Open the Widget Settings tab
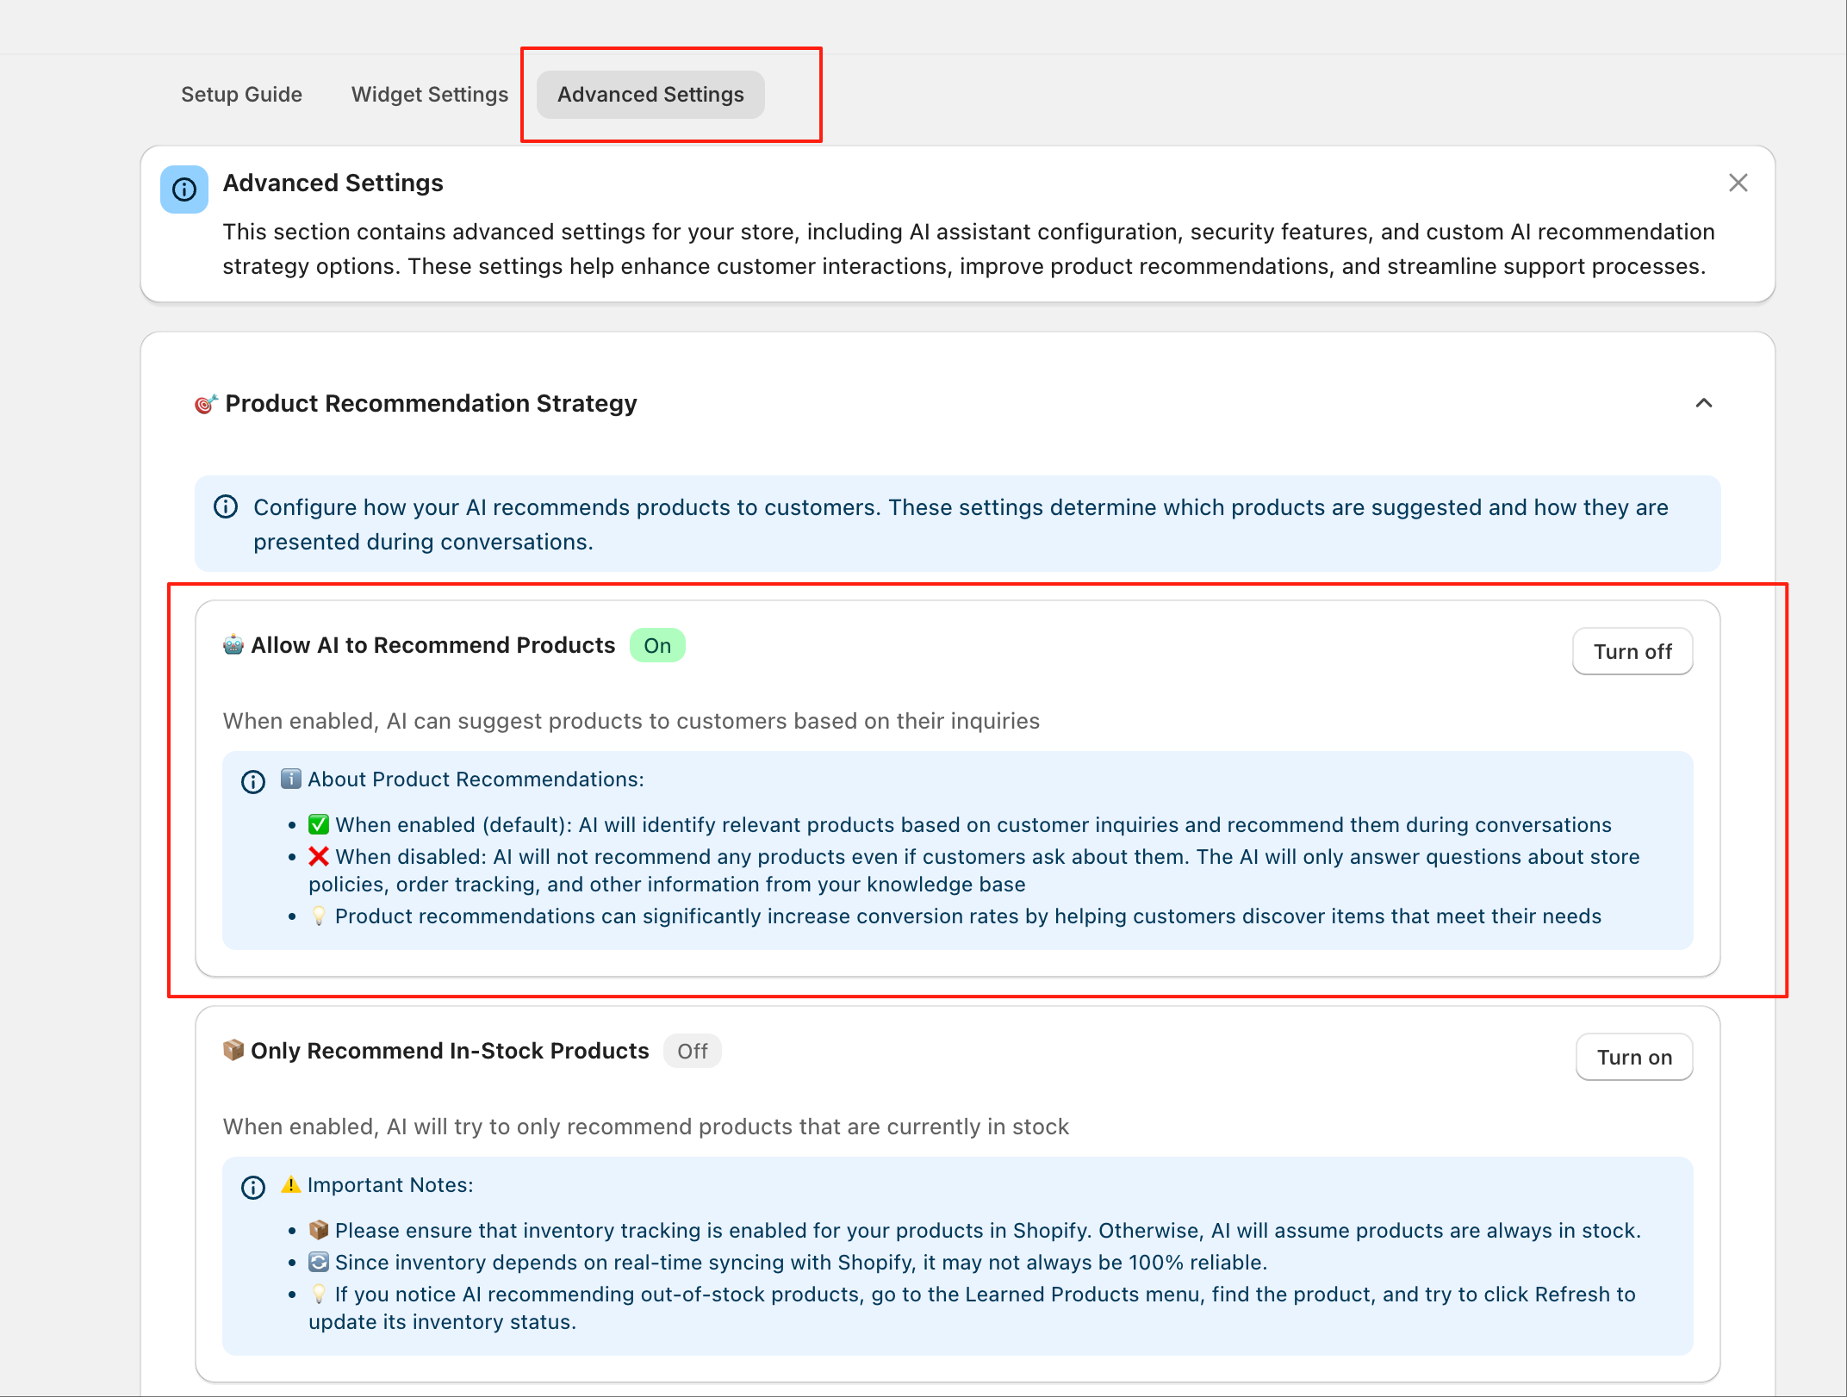This screenshot has height=1397, width=1847. click(429, 95)
